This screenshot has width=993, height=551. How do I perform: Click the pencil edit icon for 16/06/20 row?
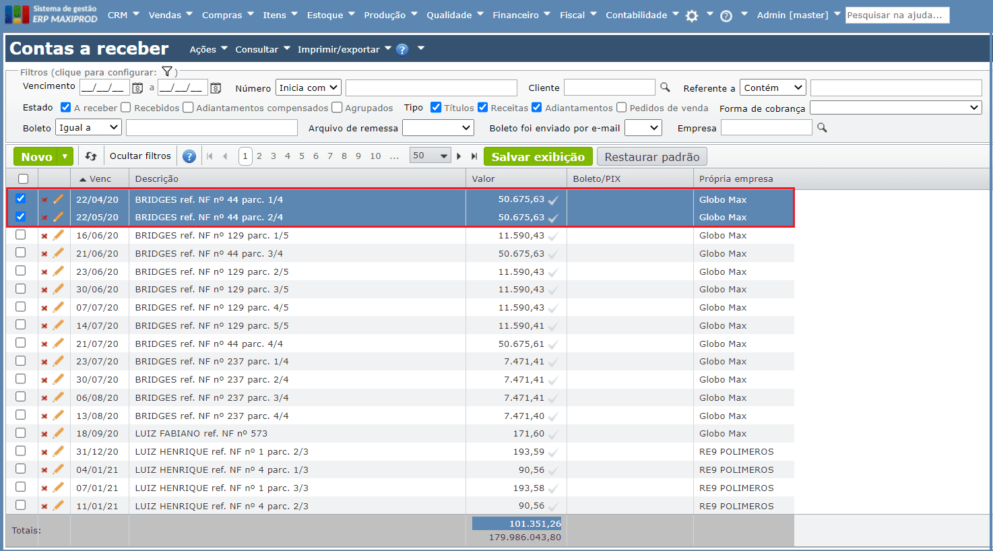(59, 235)
